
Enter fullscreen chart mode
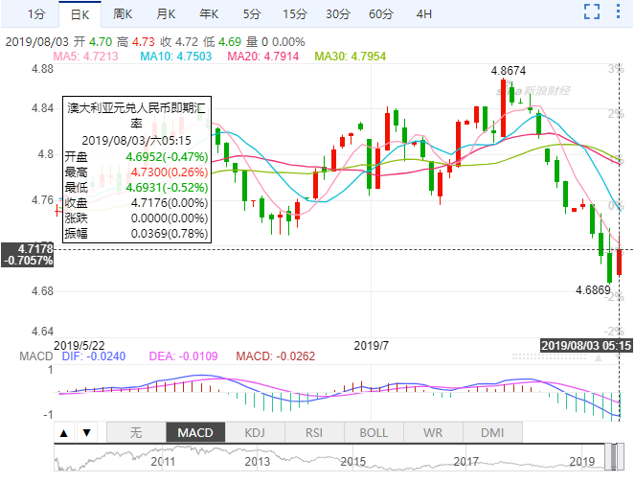pos(593,13)
